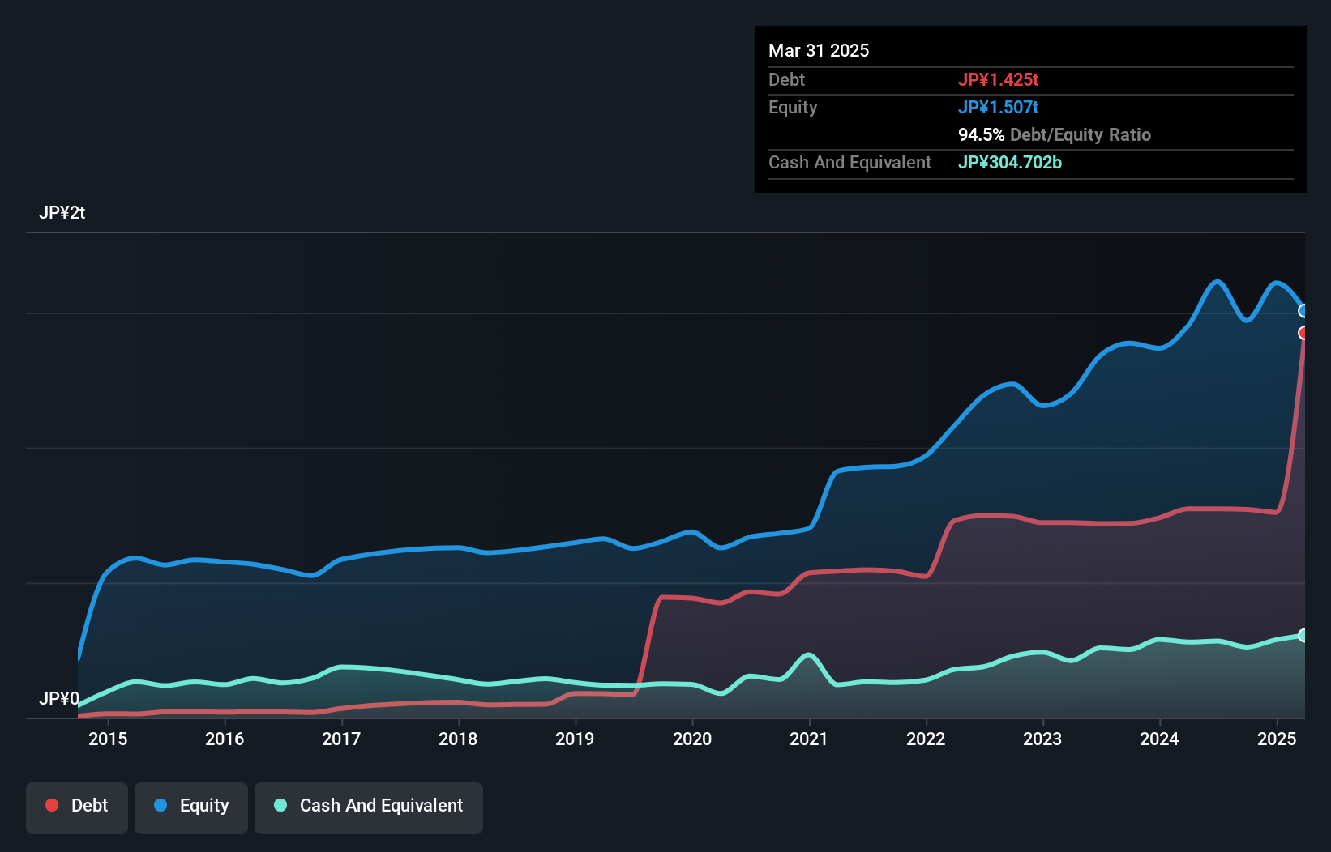The image size is (1331, 852).
Task: Select the Cash value JP¥304.702b in tooltip
Action: tap(1009, 163)
